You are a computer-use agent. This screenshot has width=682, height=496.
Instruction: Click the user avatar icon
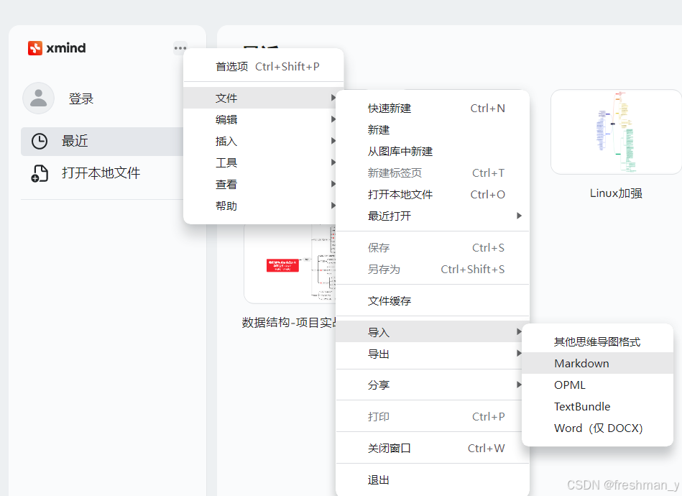tap(38, 98)
